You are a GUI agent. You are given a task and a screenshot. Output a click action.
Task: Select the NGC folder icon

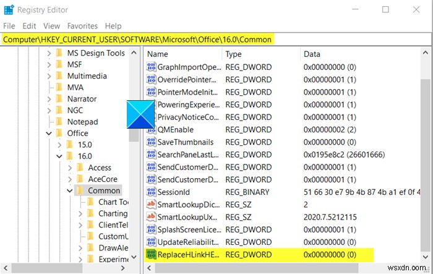tap(59, 110)
